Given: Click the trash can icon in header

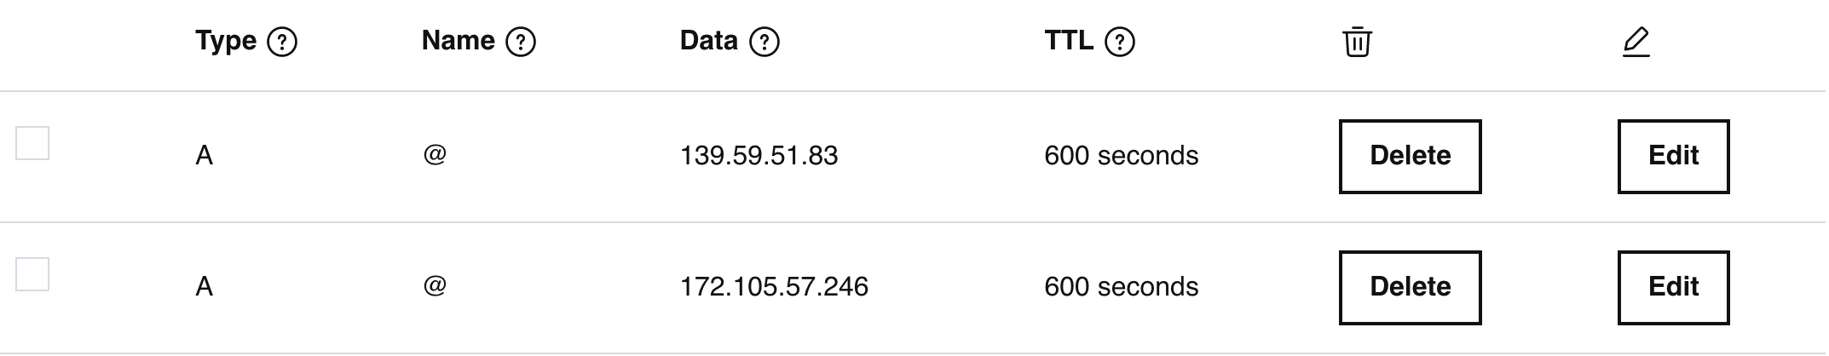Looking at the screenshot, I should point(1357,42).
